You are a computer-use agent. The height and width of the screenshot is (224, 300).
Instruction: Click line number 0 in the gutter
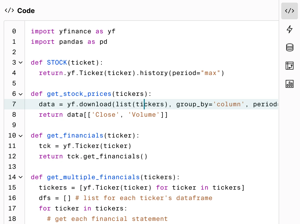click(14, 31)
